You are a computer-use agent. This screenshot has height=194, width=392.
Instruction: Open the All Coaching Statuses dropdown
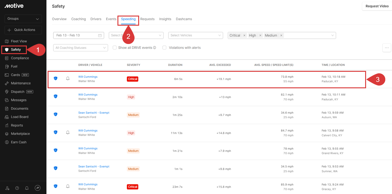point(81,48)
